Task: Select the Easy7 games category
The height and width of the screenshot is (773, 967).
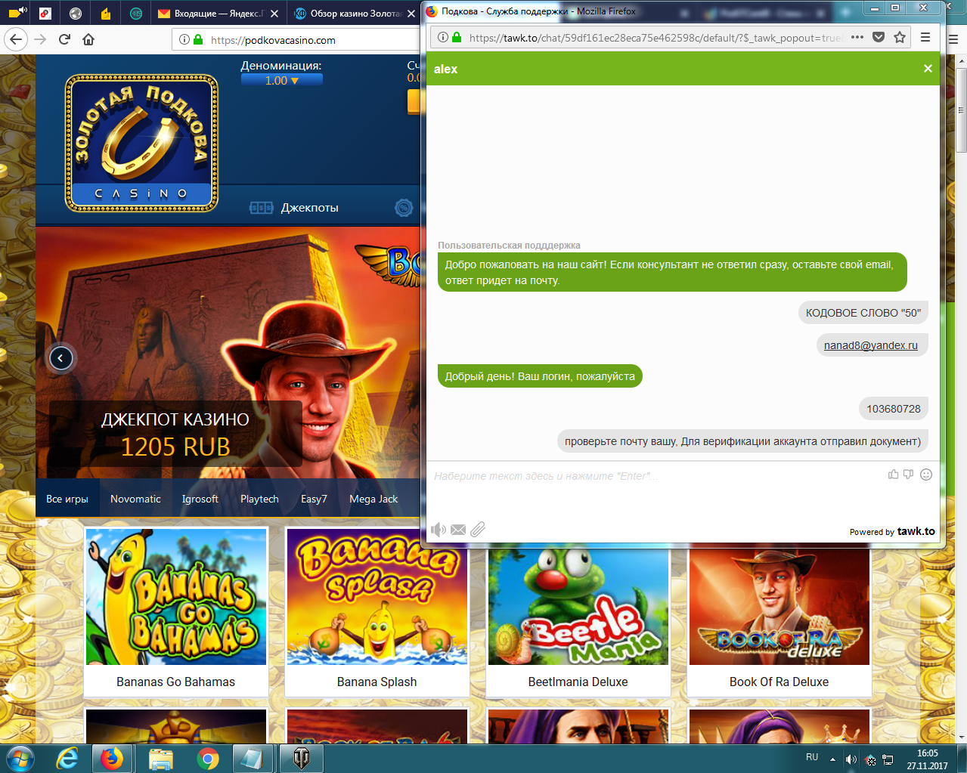Action: (x=314, y=499)
